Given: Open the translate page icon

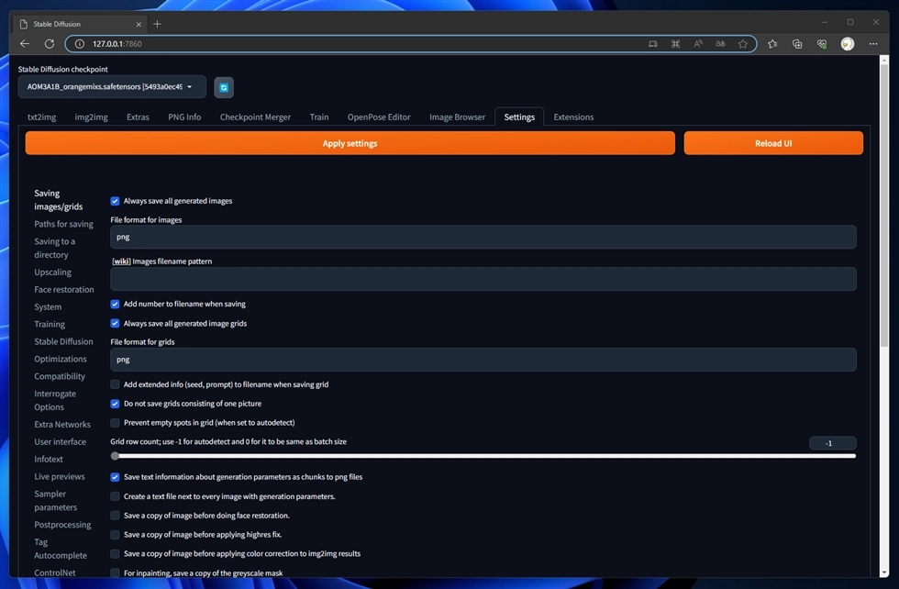Looking at the screenshot, I should 720,44.
